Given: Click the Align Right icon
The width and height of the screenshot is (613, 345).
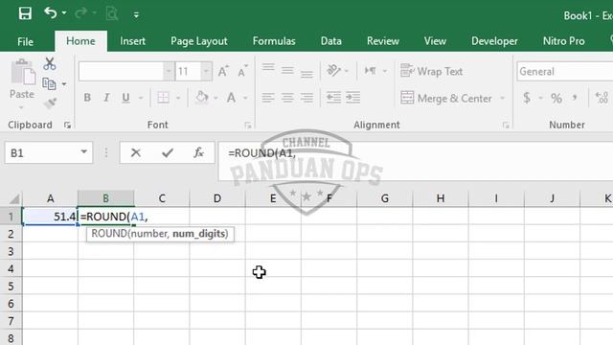Looking at the screenshot, I should (x=306, y=98).
